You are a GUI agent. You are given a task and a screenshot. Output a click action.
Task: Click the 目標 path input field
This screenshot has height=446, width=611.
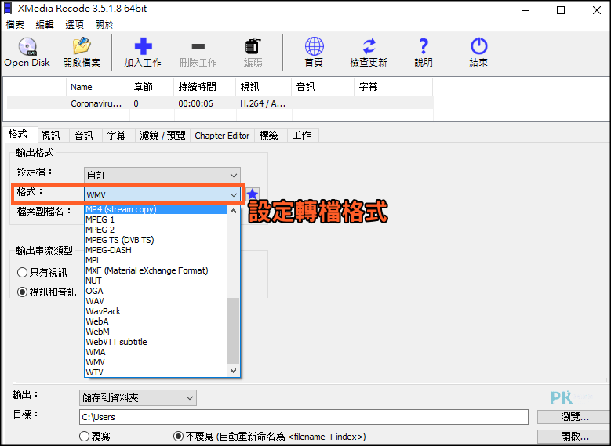[x=304, y=417]
